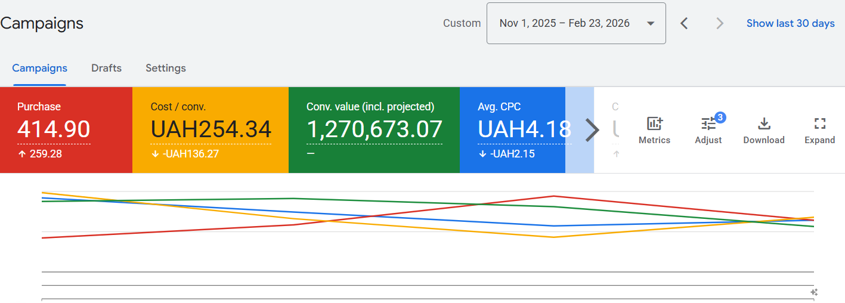
Task: Go to the next date range
Action: click(720, 23)
